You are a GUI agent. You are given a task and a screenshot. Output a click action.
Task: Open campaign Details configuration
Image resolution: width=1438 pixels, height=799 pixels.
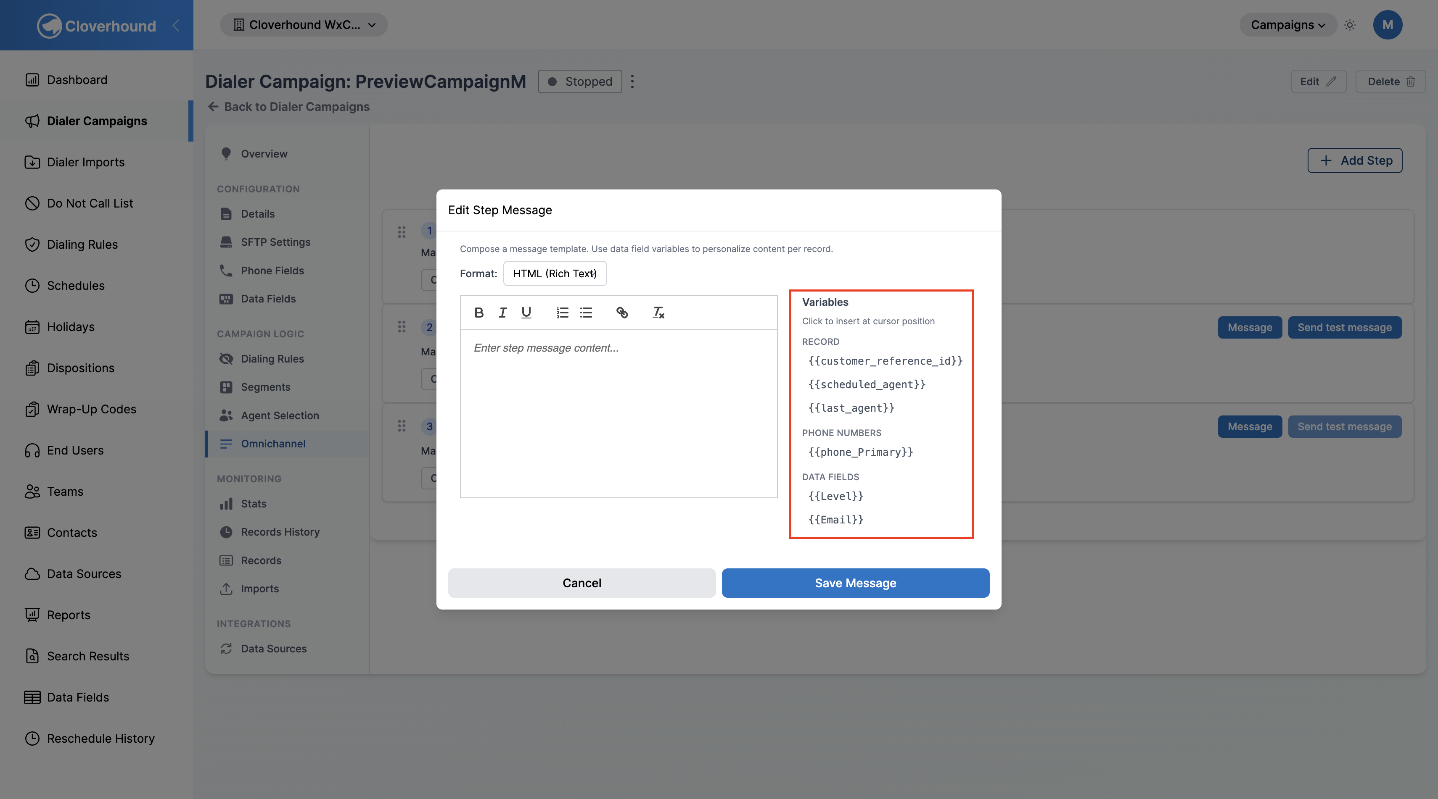(x=288, y=214)
